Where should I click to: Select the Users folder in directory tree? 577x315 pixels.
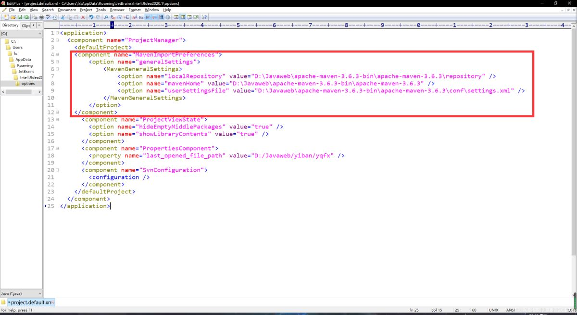(14, 48)
